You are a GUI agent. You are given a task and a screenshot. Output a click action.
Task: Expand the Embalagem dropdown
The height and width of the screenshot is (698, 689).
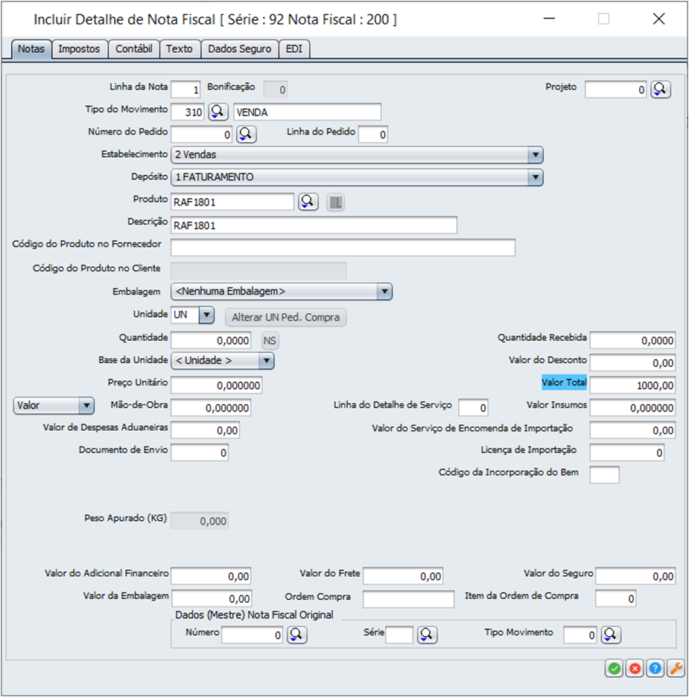[x=384, y=292]
